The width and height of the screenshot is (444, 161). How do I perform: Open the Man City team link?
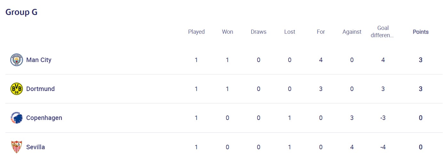[x=39, y=60]
